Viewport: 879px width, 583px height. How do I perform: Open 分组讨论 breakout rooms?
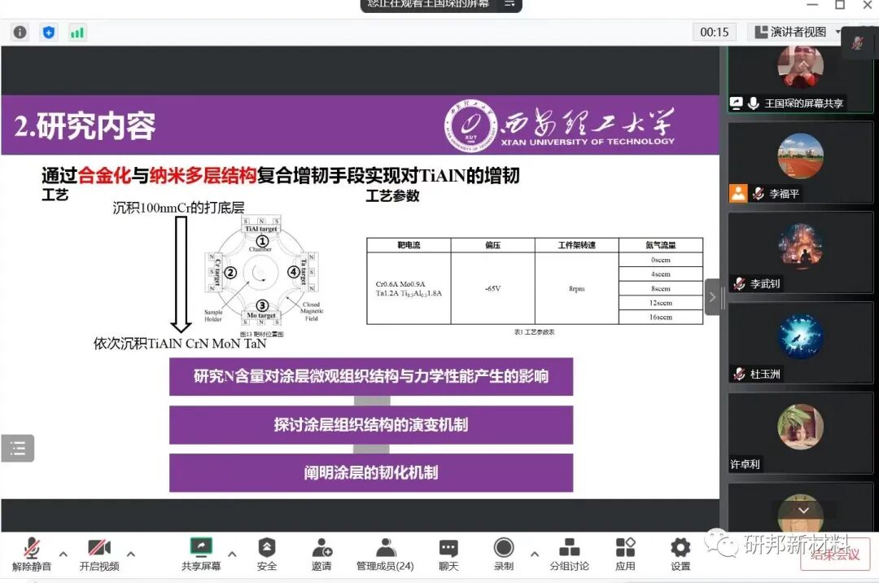(570, 554)
